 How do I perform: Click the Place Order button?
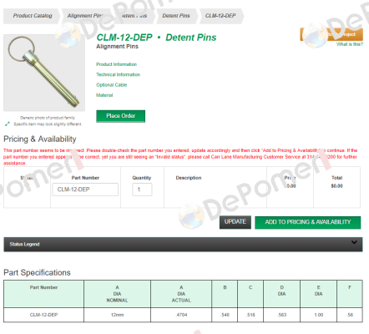pos(120,116)
